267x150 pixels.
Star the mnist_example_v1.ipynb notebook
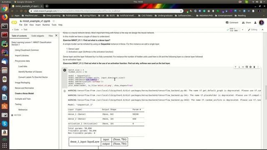pos(54,21)
